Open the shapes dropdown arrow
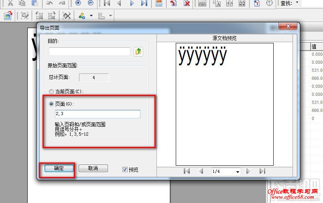This screenshot has height=203, width=323. (x=91, y=16)
